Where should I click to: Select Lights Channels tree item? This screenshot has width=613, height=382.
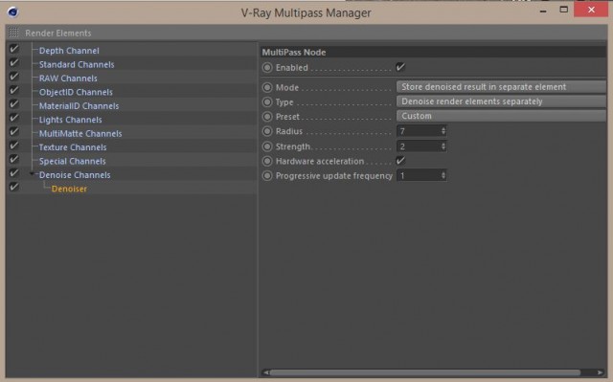pos(70,120)
